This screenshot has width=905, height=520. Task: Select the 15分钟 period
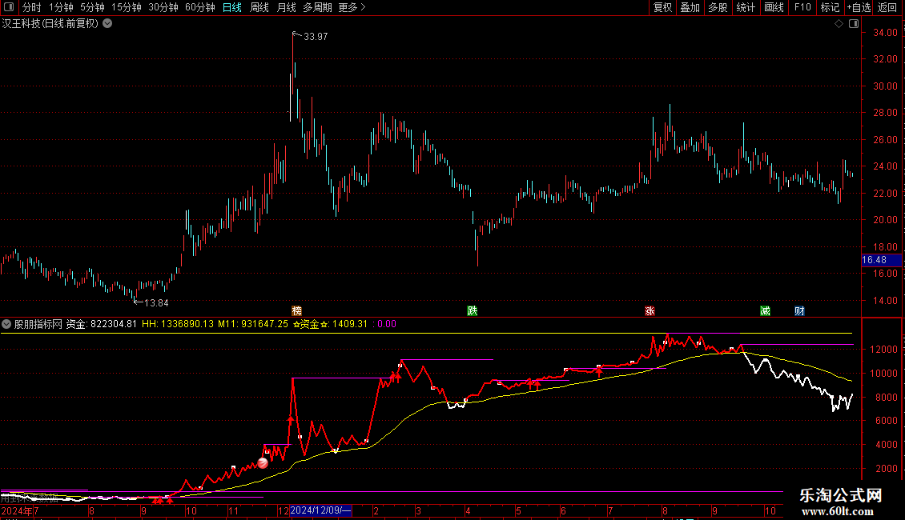coord(126,7)
